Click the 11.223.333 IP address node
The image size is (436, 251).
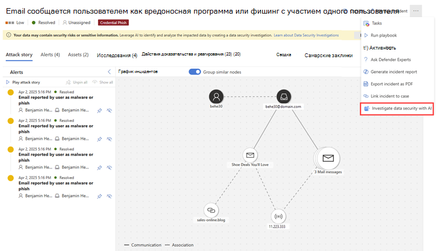click(x=278, y=216)
